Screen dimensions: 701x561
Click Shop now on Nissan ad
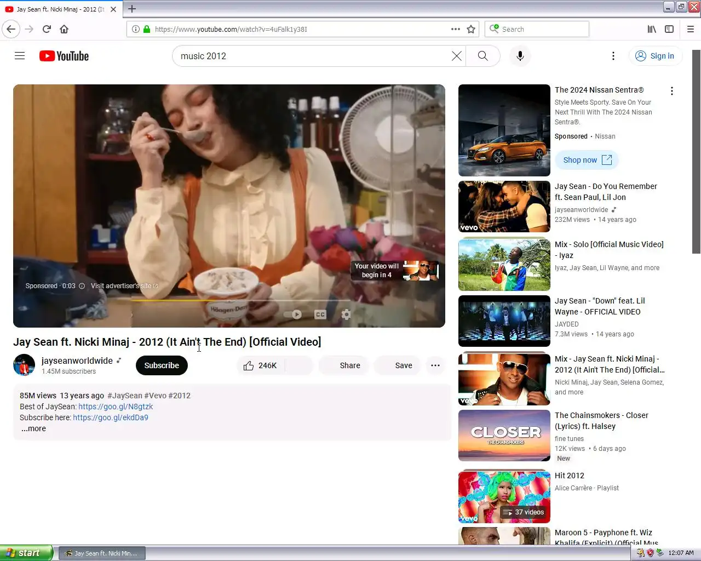click(x=587, y=160)
